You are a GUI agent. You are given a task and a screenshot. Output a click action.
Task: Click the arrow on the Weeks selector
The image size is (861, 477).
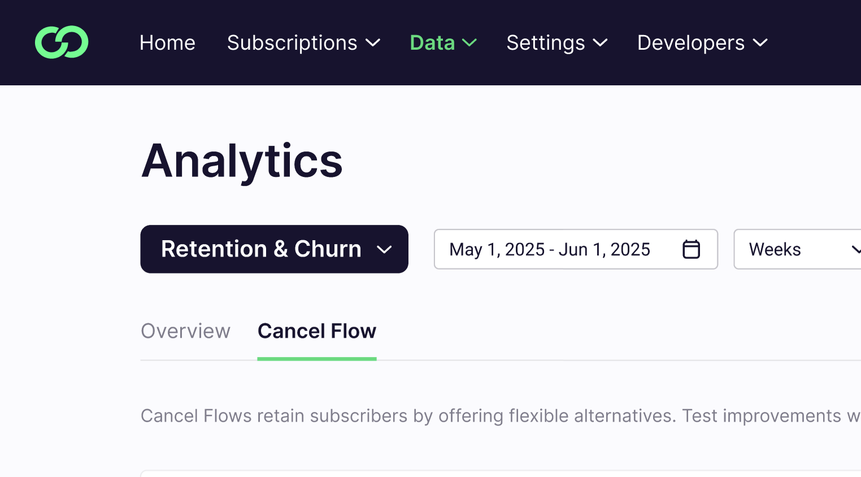(855, 249)
